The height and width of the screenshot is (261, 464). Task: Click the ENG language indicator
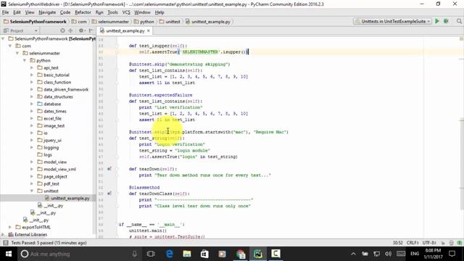415,254
